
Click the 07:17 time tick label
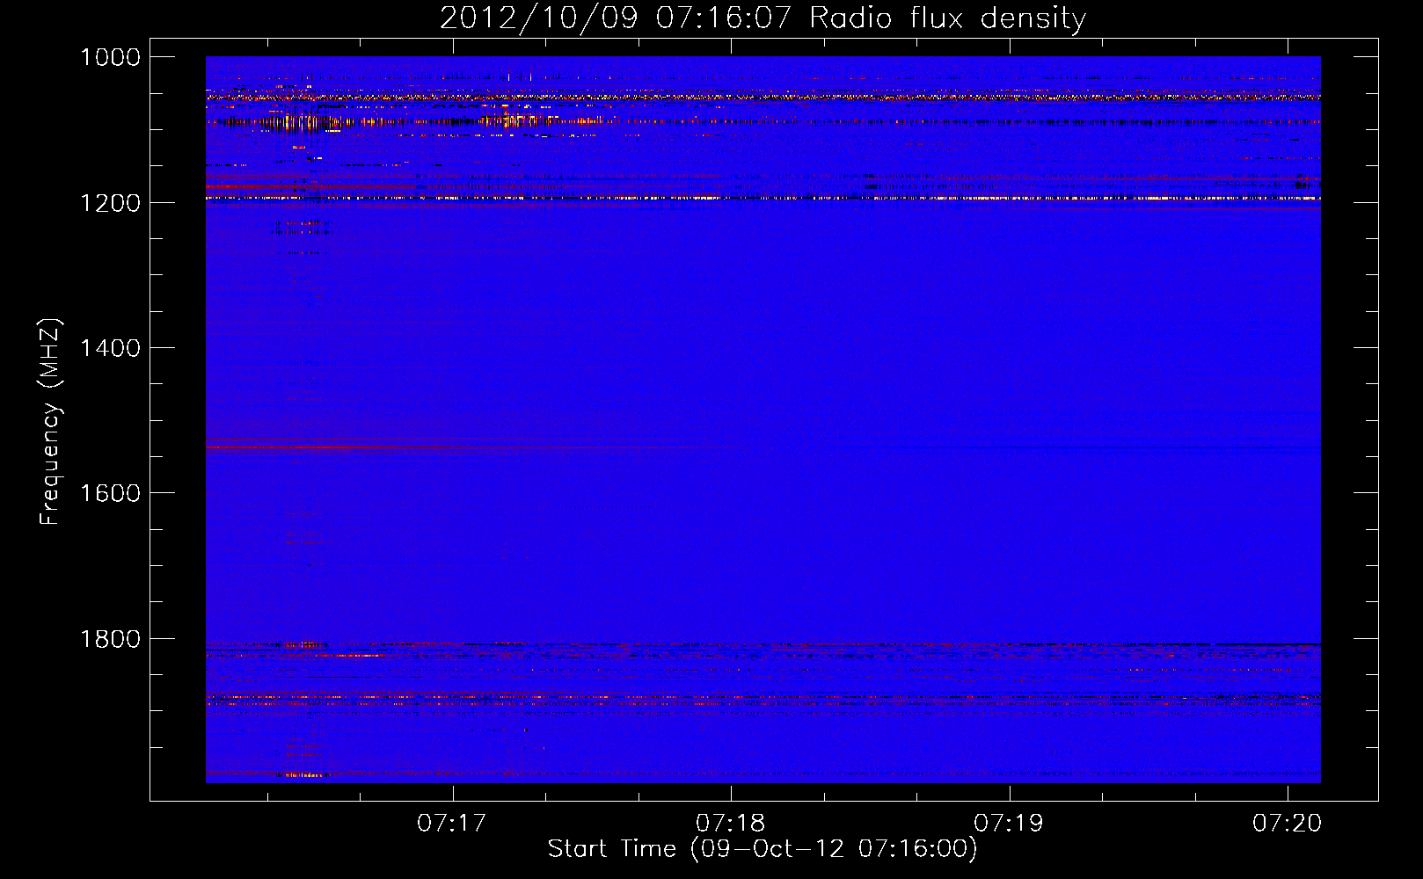452,823
